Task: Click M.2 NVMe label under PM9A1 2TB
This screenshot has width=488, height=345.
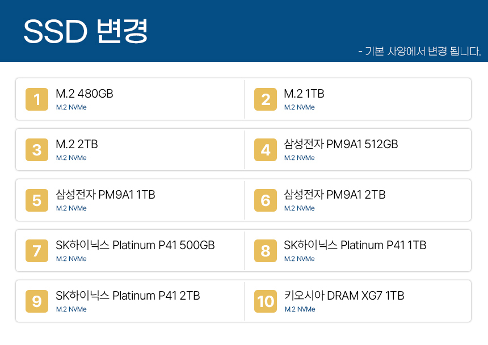Action: 300,208
